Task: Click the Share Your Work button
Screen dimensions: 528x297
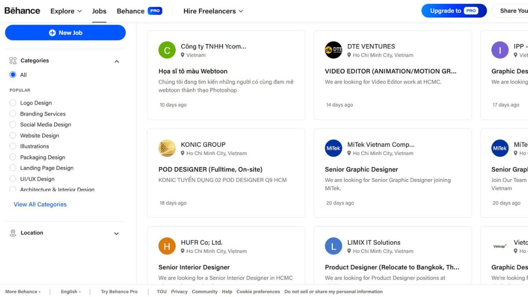Action: point(510,11)
